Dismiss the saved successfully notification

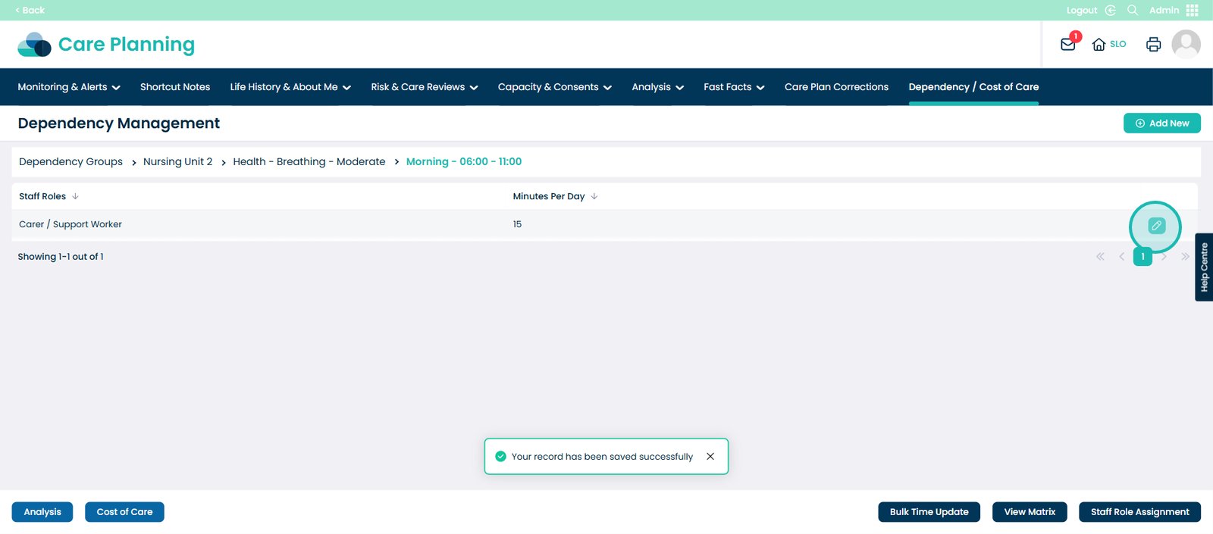pos(710,456)
